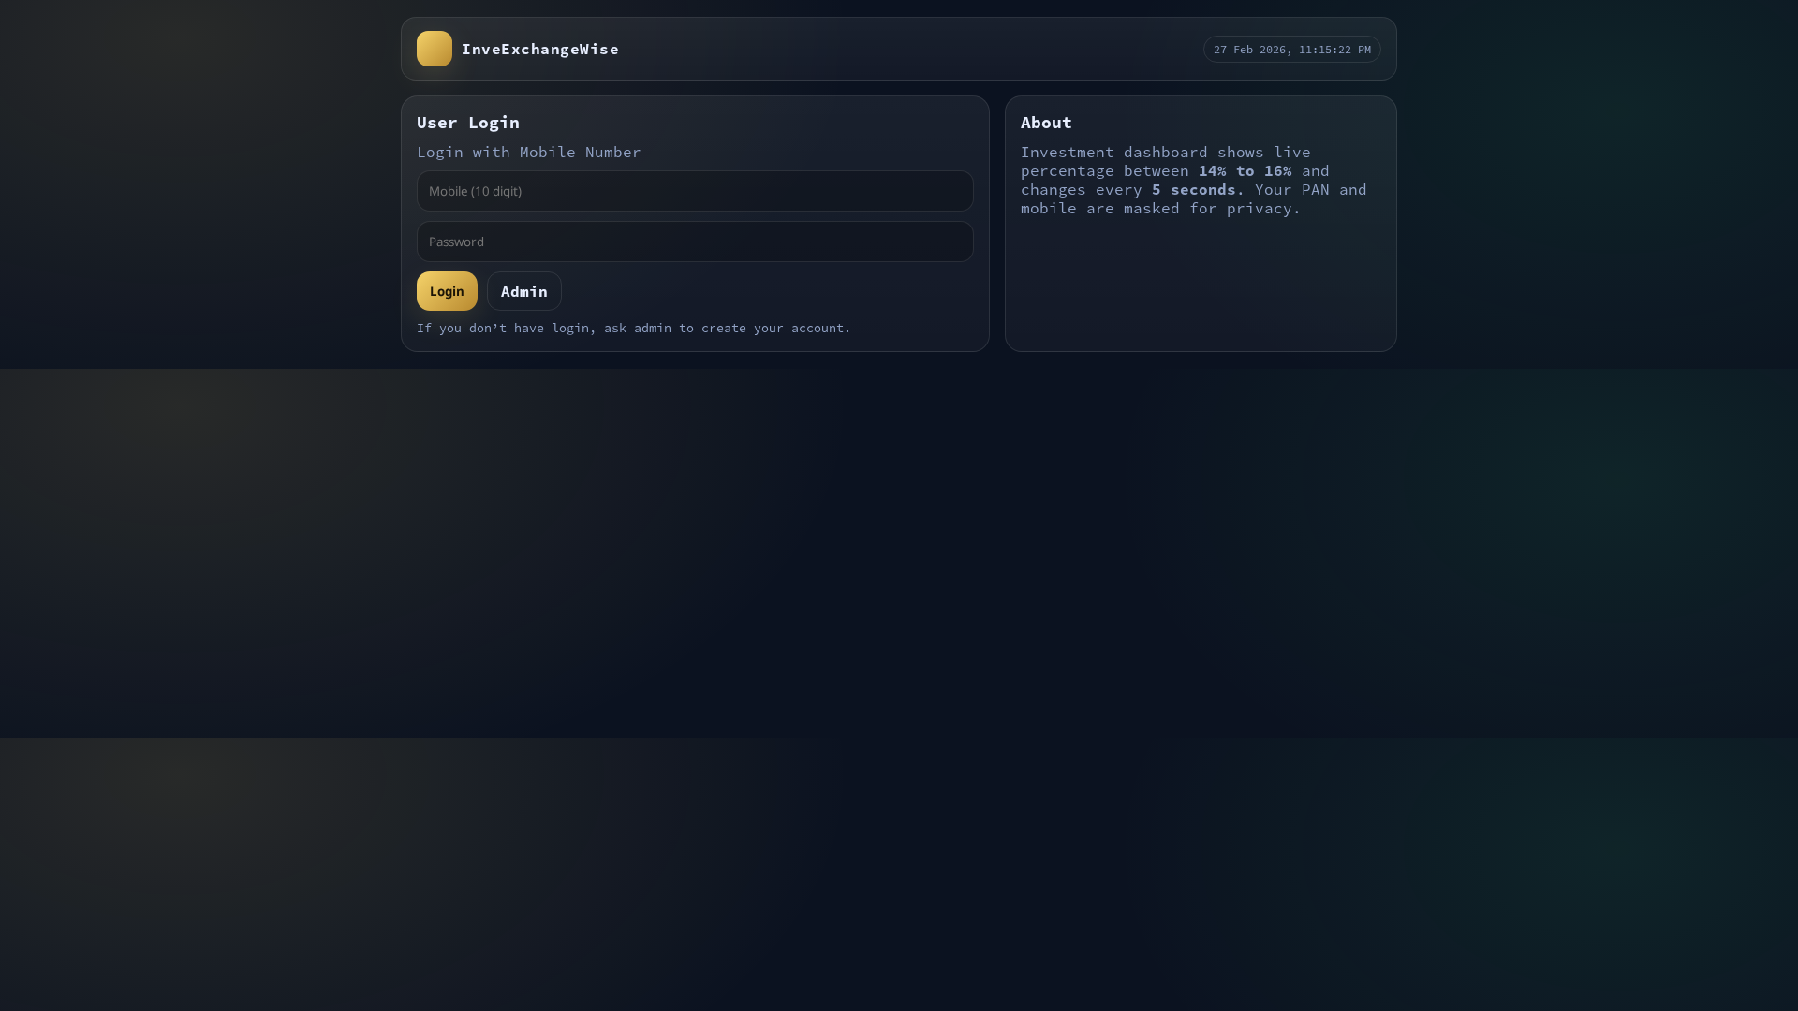Click the Password input field
1798x1011 pixels.
(694, 242)
